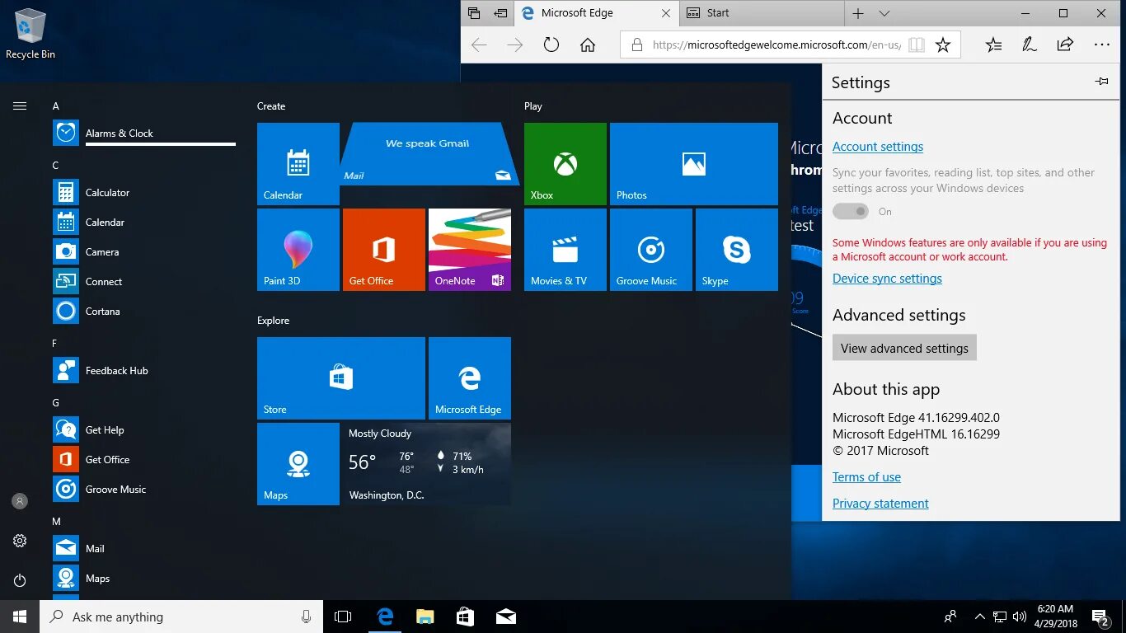Open the weather tile for Washington, D.C.
The height and width of the screenshot is (633, 1126).
pos(427,464)
